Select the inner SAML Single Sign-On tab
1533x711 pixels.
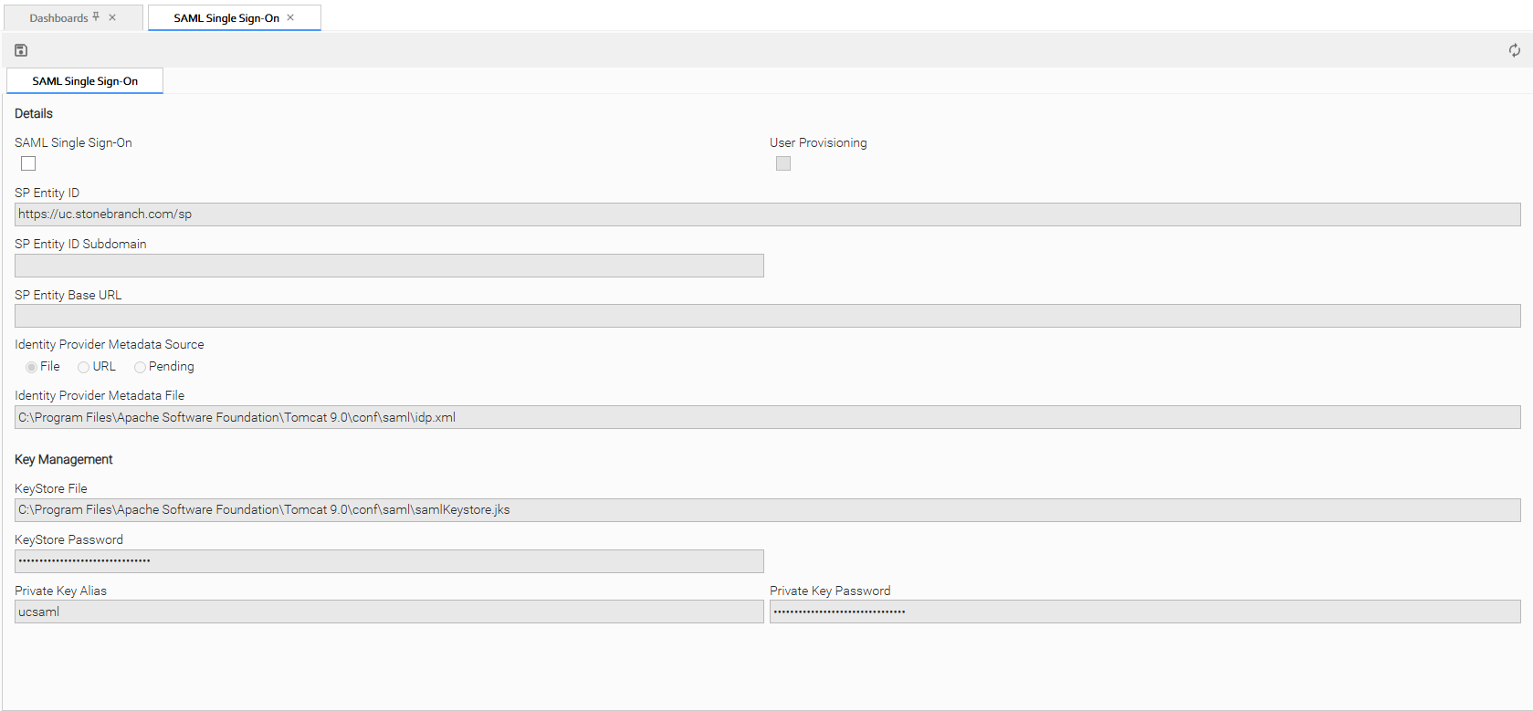click(85, 81)
